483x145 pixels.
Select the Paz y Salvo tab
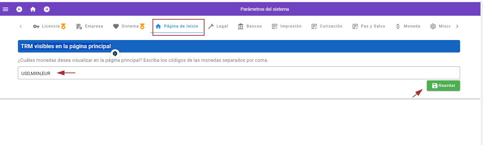click(x=369, y=26)
